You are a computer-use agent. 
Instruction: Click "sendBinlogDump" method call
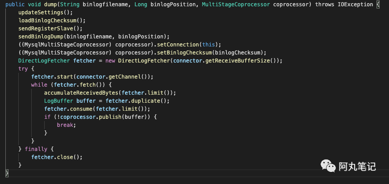[x=41, y=37]
